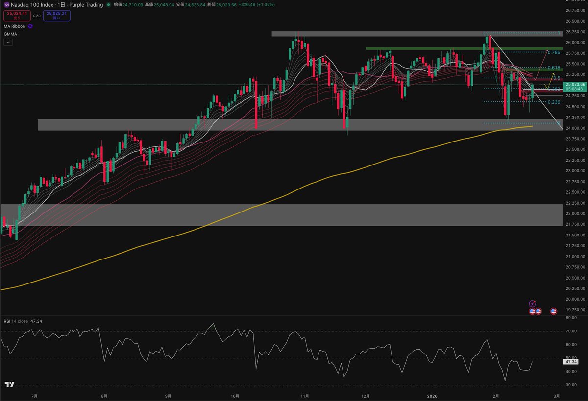The width and height of the screenshot is (588, 401).
Task: Click the 23,000.00 price axis label
Action: click(x=575, y=171)
